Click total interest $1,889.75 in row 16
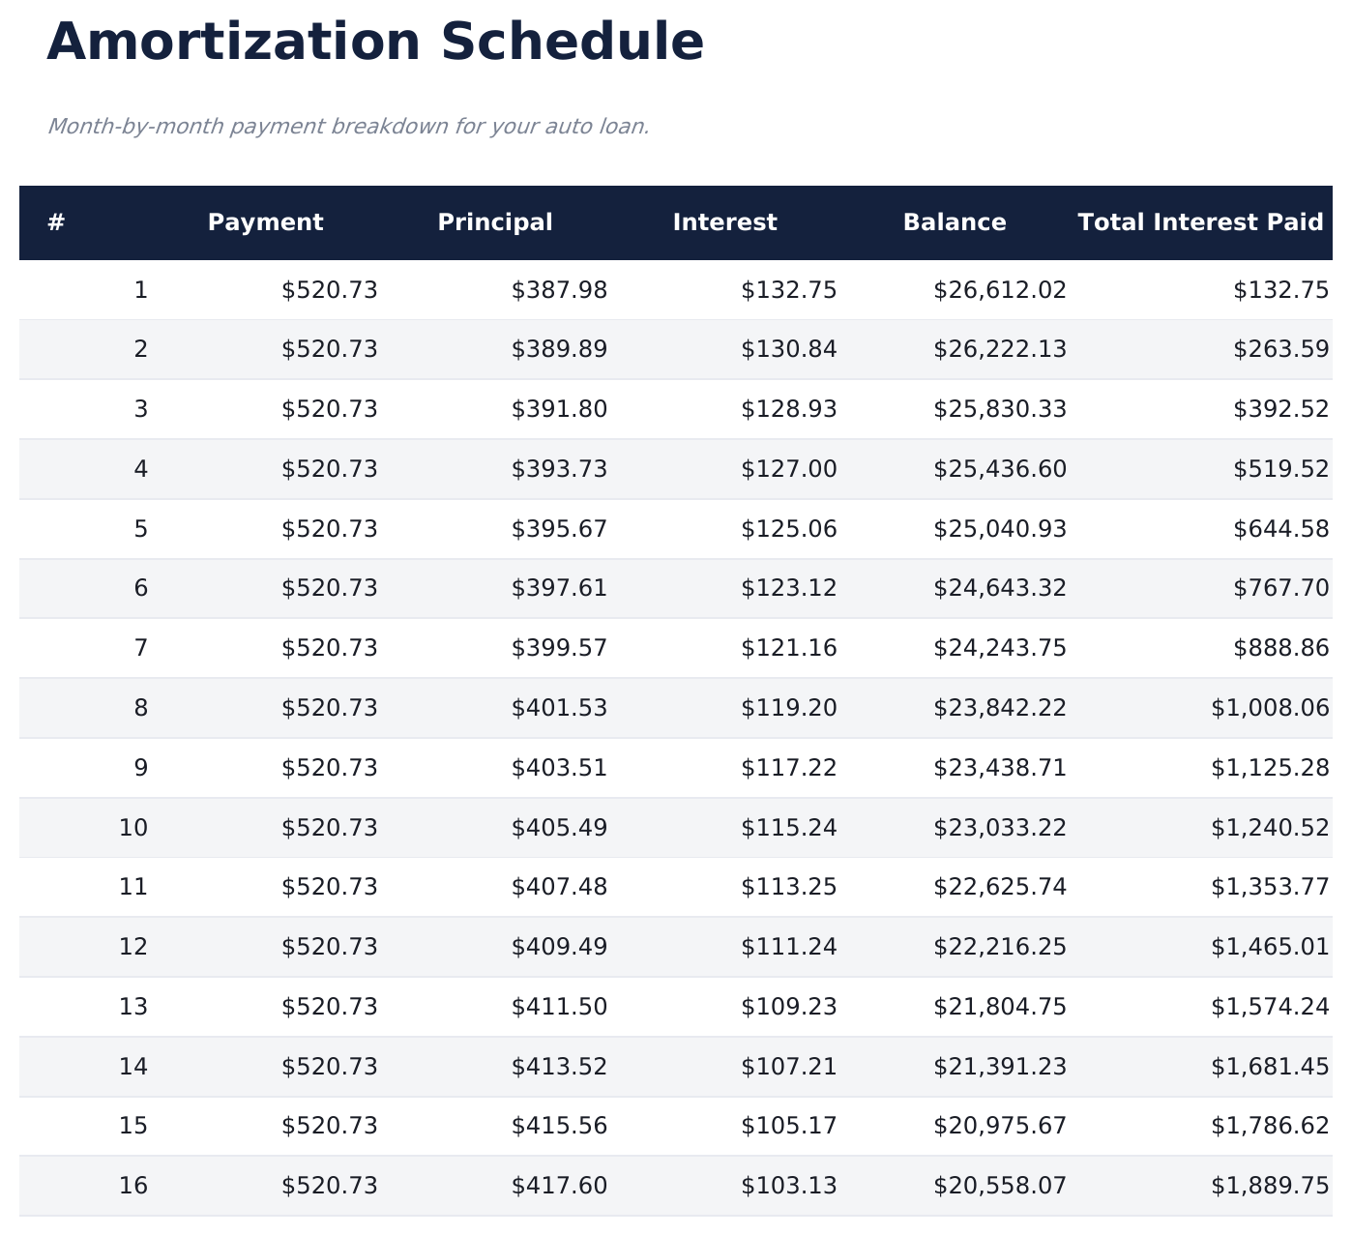1352x1236 pixels. pyautogui.click(x=1270, y=1186)
